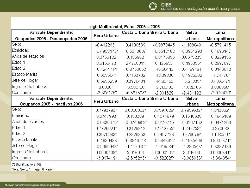Image resolution: width=250 pixels, height=188 pixels.
Task: Click the value 1.247253*
Action: 191,128
